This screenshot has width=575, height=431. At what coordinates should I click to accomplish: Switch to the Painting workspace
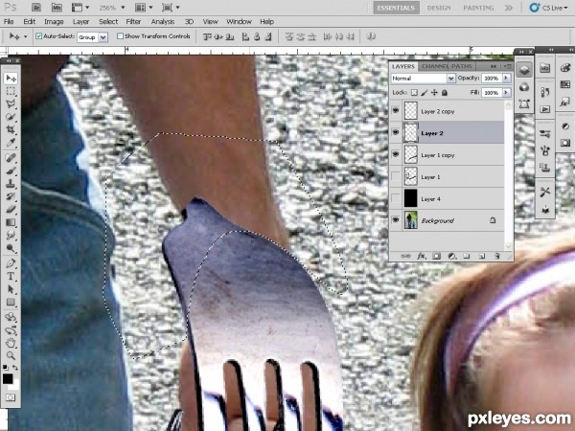click(x=478, y=8)
